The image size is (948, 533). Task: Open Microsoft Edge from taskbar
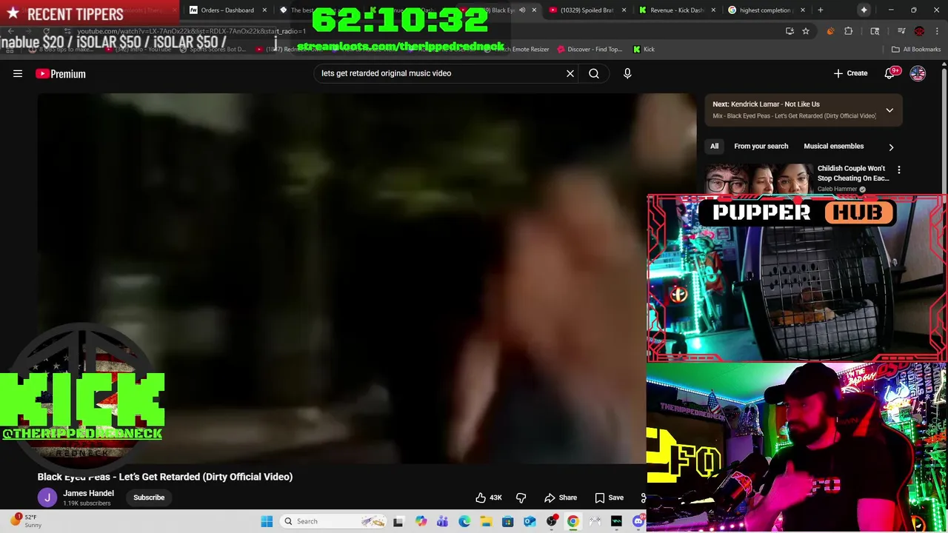coord(464,521)
